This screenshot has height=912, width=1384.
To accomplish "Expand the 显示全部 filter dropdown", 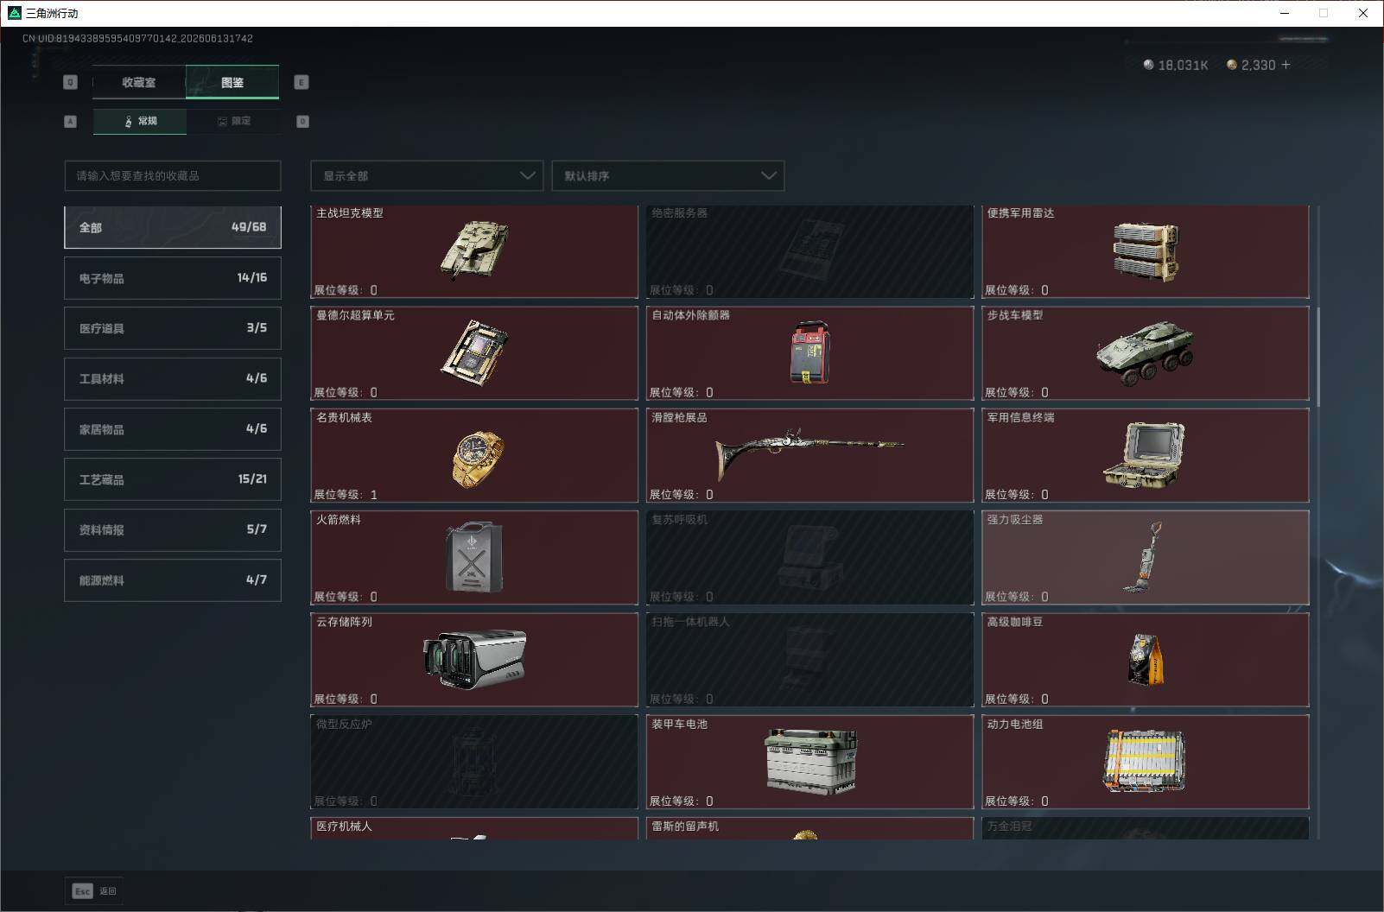I will point(427,175).
